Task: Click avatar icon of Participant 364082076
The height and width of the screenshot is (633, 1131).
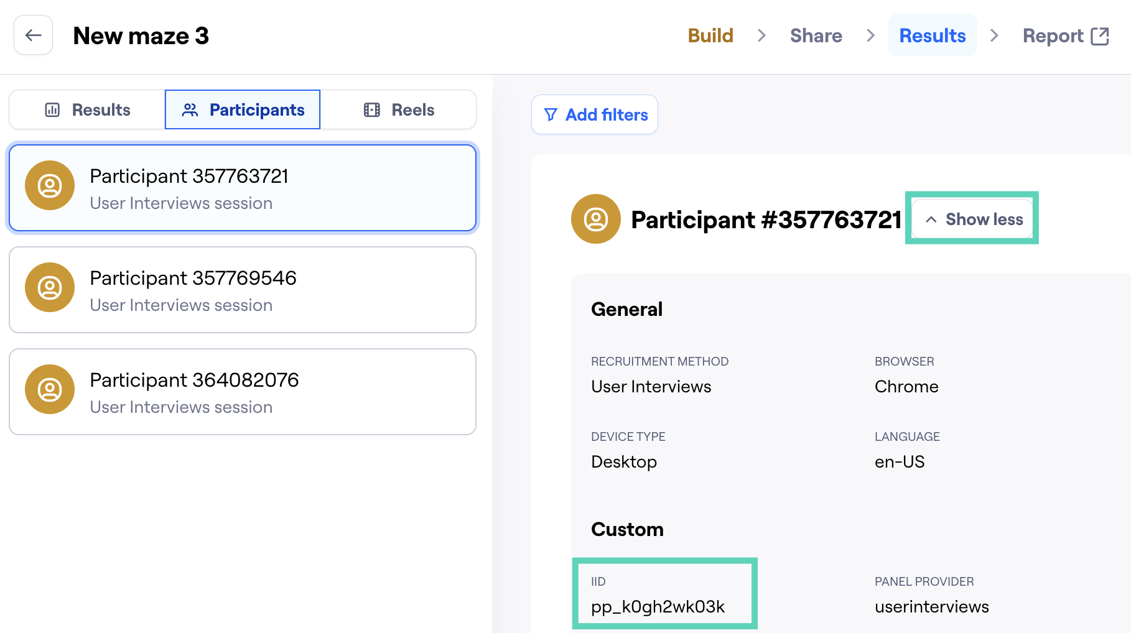Action: coord(50,389)
